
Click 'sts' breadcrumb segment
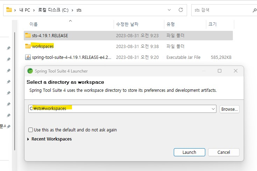pyautogui.click(x=79, y=10)
